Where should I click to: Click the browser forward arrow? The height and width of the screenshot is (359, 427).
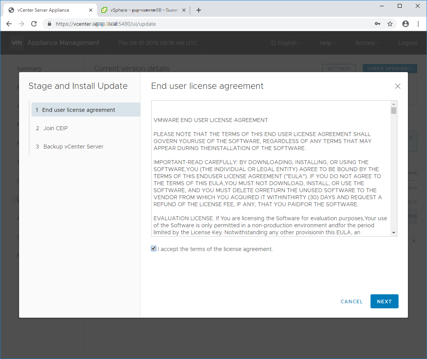pos(21,24)
